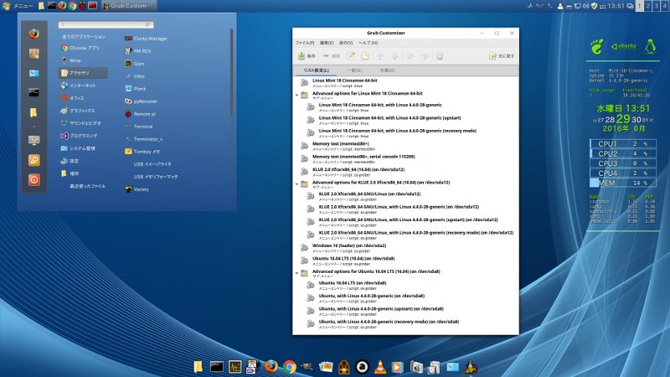The width and height of the screenshot is (670, 377).
Task: Click the application menu search field
Action: click(x=106, y=25)
